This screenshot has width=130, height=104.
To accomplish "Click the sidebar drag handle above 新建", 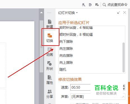I will [x=49, y=13].
